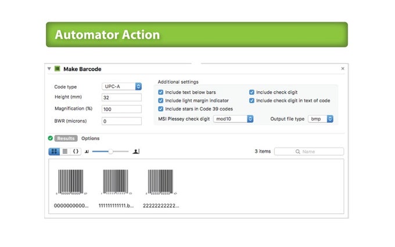Image resolution: width=395 pixels, height=247 pixels.
Task: Click the BWR (microns) field
Action: [121, 121]
